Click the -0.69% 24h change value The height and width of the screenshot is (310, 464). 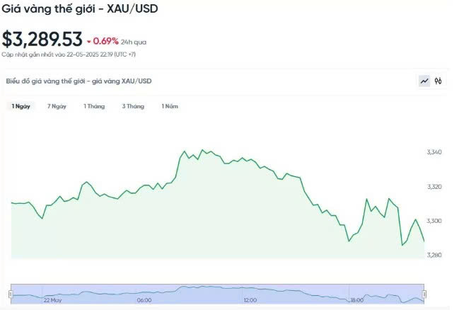coord(106,41)
